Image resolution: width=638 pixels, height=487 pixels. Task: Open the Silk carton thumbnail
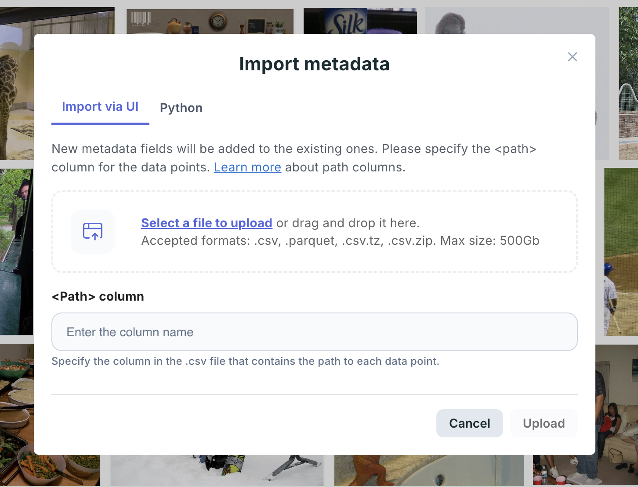(360, 21)
